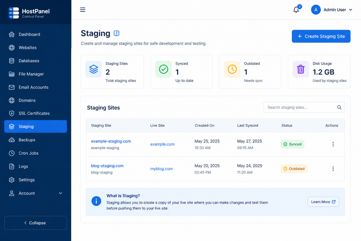Click the Settings gear icon
361x241 pixels.
[12, 180]
